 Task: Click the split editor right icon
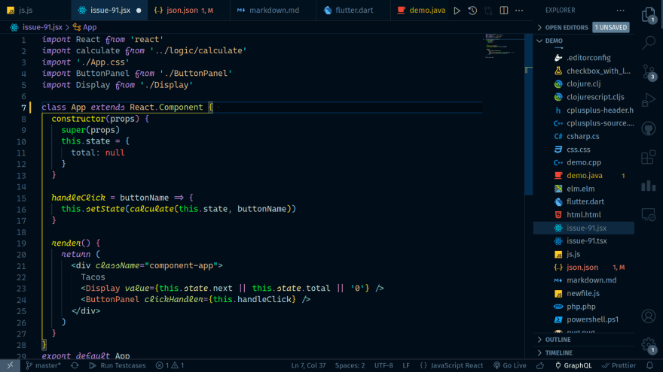(504, 11)
